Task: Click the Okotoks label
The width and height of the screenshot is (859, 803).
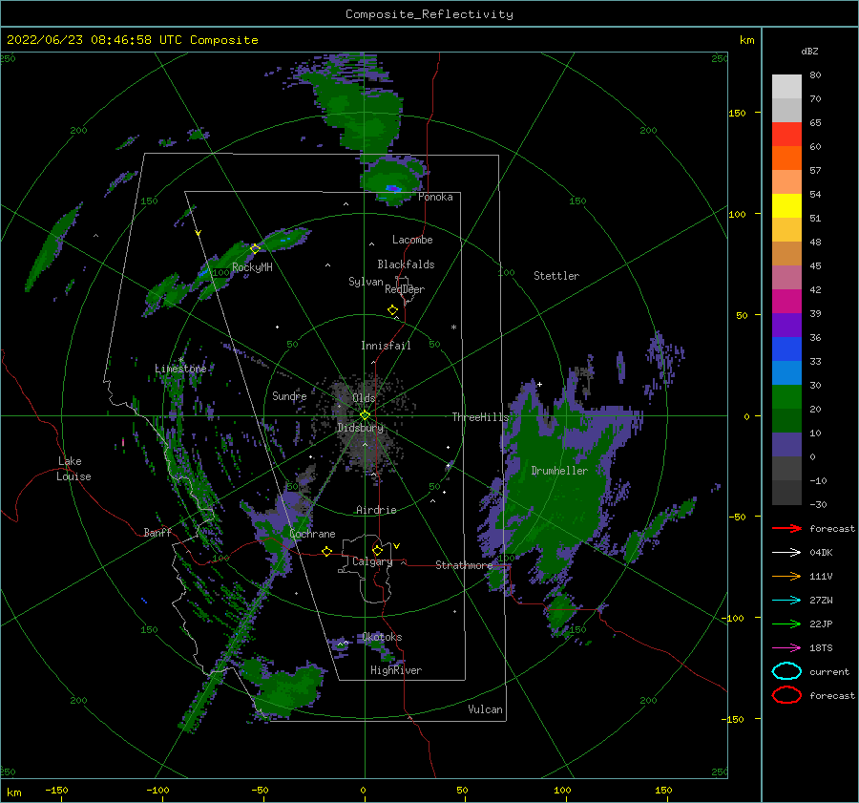Action: (383, 637)
